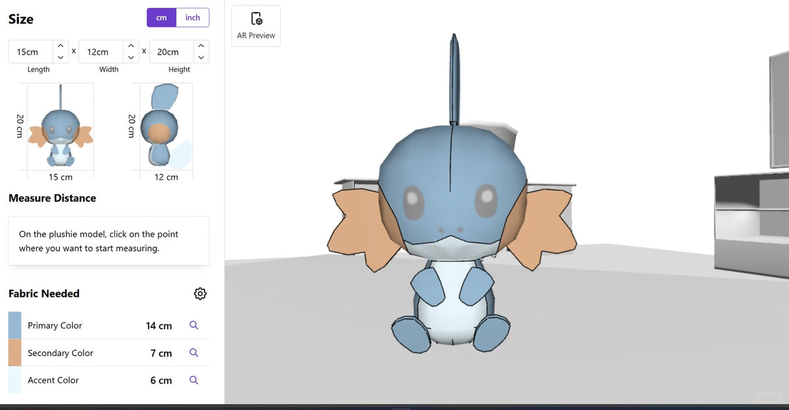The width and height of the screenshot is (789, 410).
Task: Select the front view plushie thumbnail
Action: coord(60,126)
